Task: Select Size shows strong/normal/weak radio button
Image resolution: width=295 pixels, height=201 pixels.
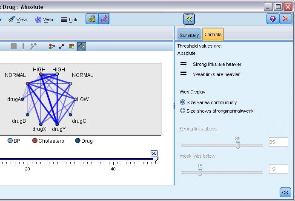Action: [x=183, y=110]
